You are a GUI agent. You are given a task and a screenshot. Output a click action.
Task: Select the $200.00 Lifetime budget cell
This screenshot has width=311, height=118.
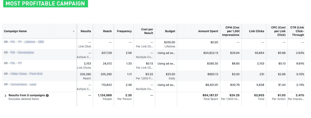click(x=170, y=44)
